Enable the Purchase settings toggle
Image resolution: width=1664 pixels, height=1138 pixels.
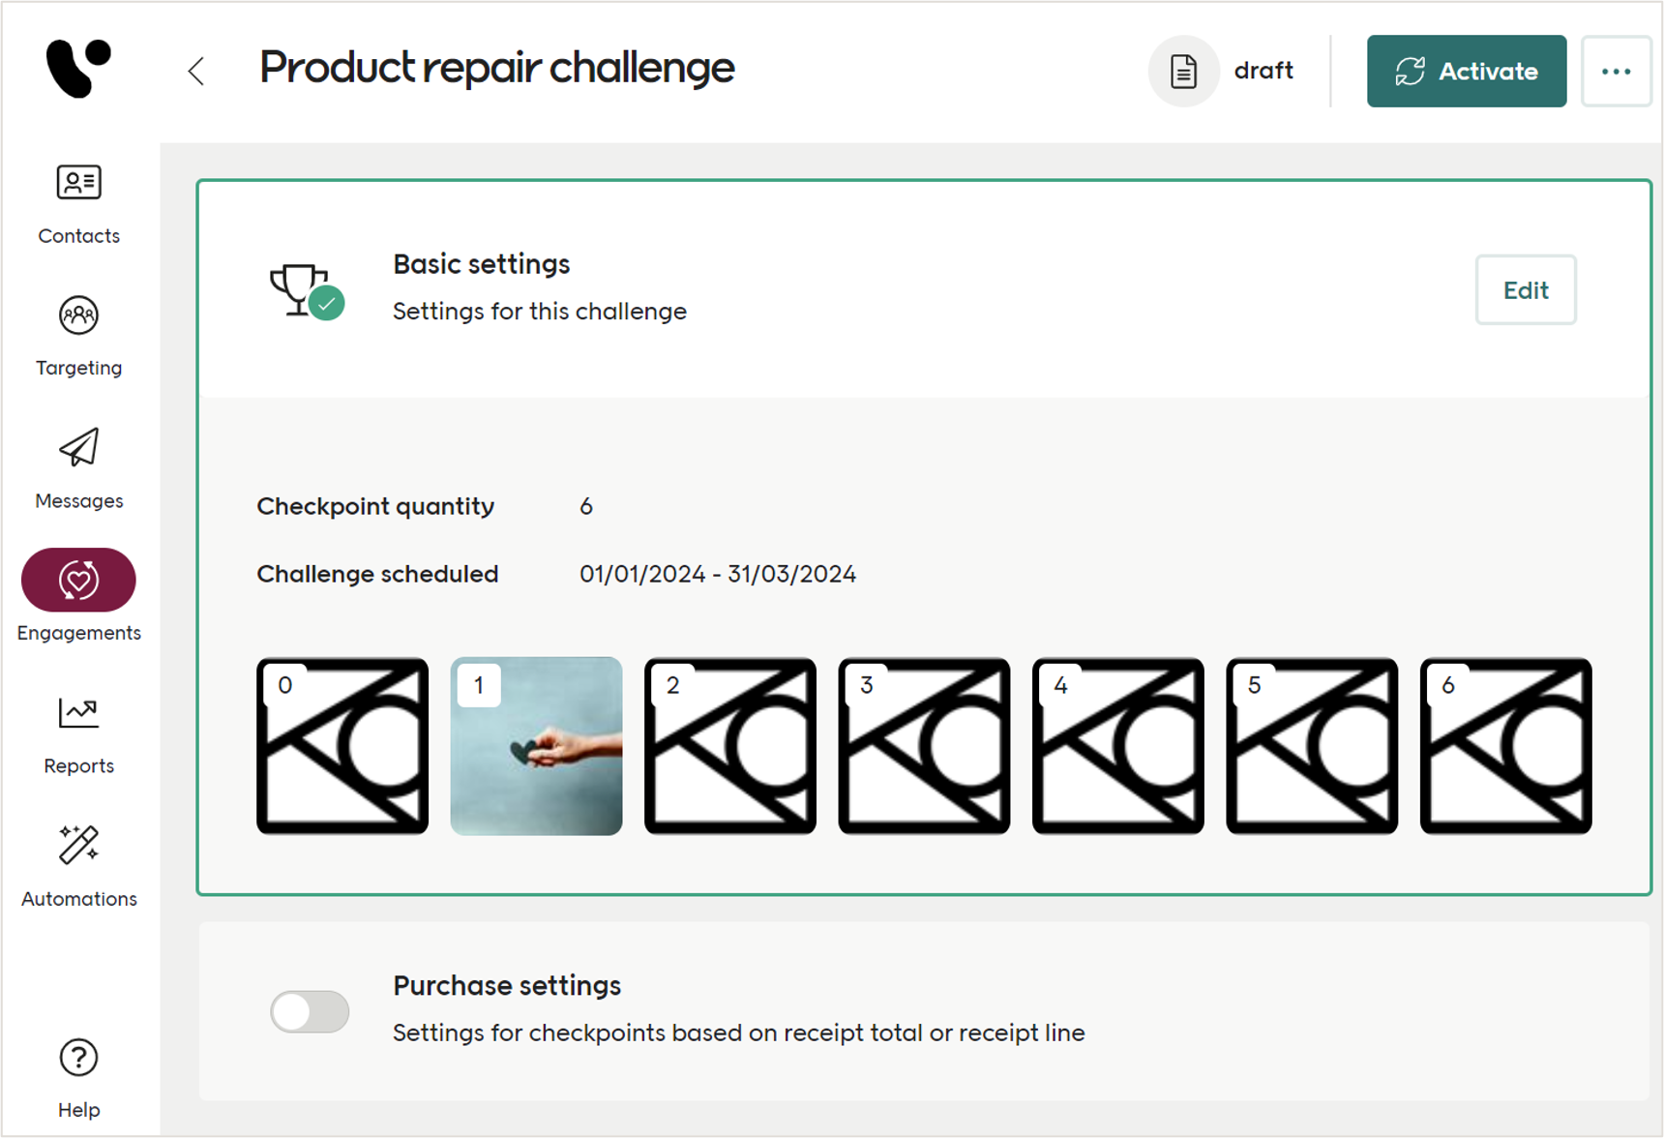[x=310, y=1011]
